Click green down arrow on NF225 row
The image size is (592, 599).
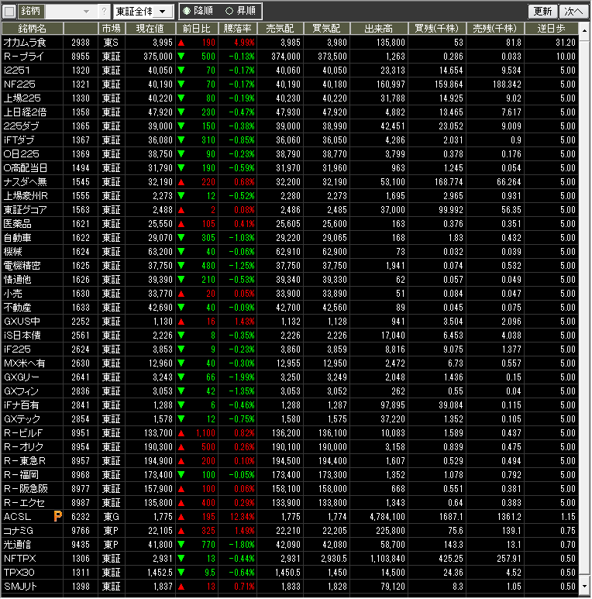181,84
